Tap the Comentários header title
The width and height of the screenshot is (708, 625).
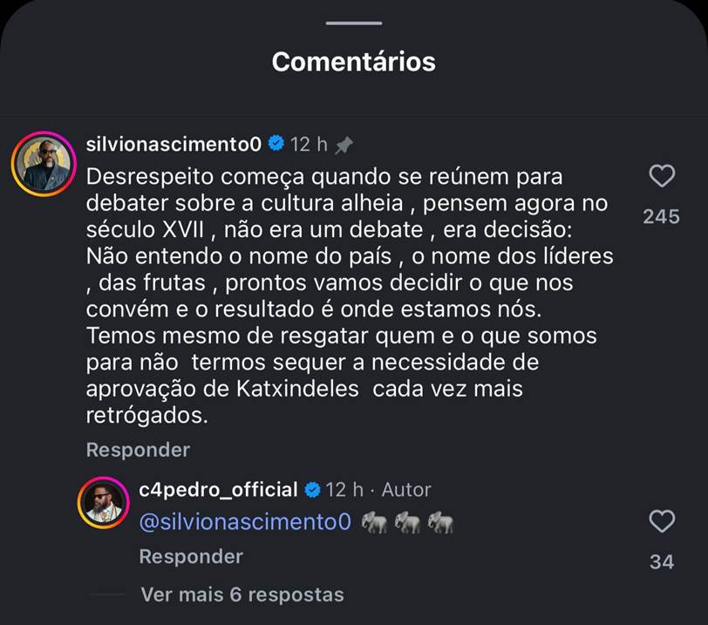pos(353,62)
